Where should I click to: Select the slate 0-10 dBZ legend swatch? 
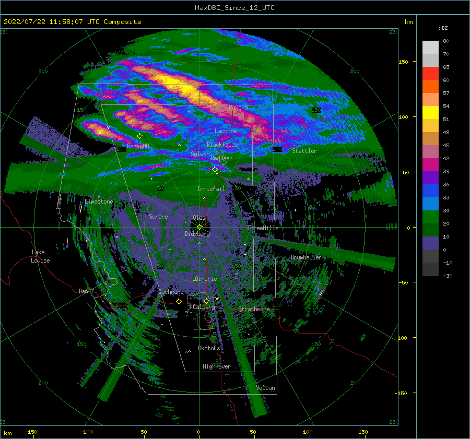[430, 243]
